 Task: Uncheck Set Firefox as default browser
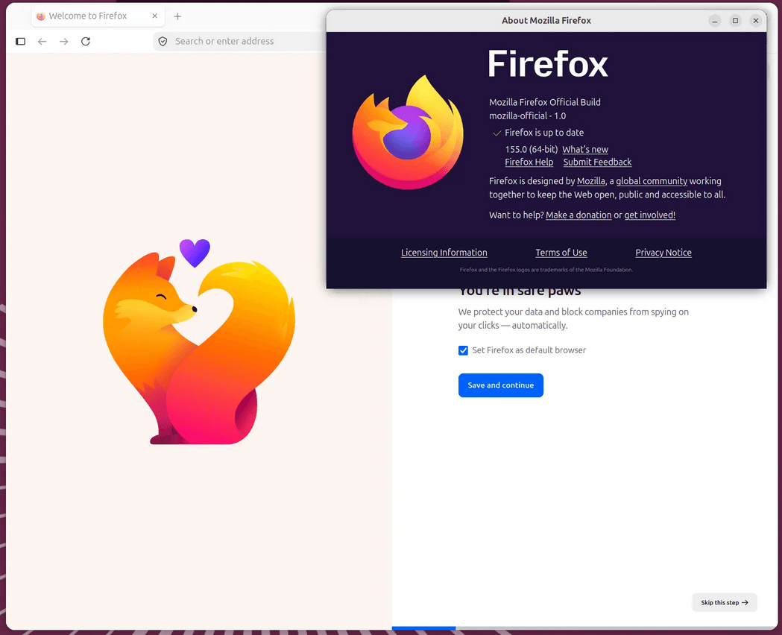coord(464,350)
